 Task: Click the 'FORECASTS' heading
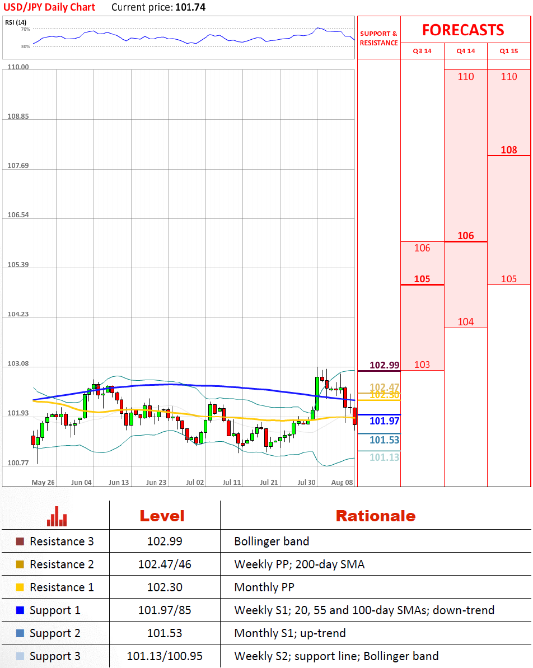click(463, 30)
